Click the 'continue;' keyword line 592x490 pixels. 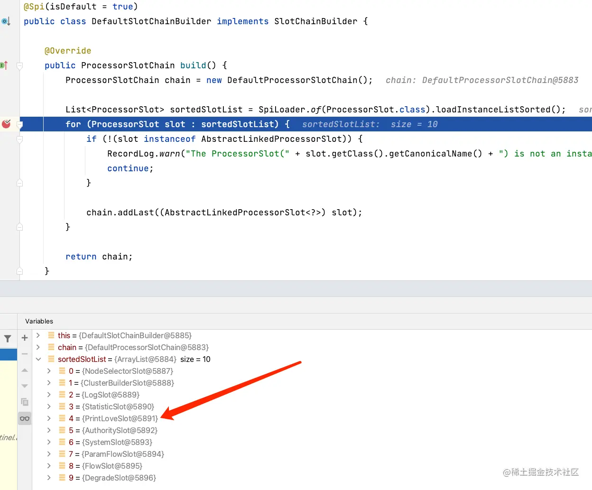pos(130,168)
